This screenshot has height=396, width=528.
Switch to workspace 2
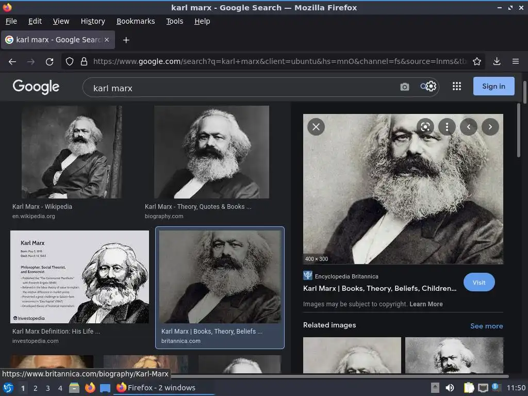(x=36, y=388)
